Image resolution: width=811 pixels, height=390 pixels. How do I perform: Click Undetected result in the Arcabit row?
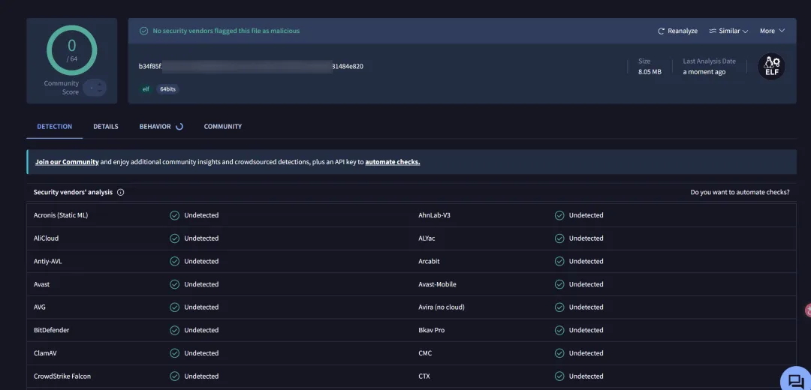point(586,262)
